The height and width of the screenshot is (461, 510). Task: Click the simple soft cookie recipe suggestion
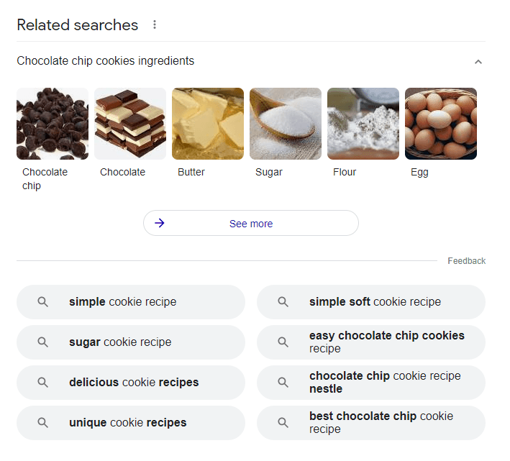coord(371,302)
